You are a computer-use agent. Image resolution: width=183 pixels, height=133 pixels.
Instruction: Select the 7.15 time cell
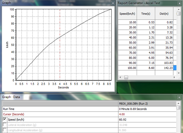pyautogui.click(x=146, y=63)
